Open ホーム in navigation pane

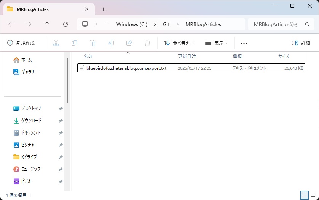(x=22, y=60)
